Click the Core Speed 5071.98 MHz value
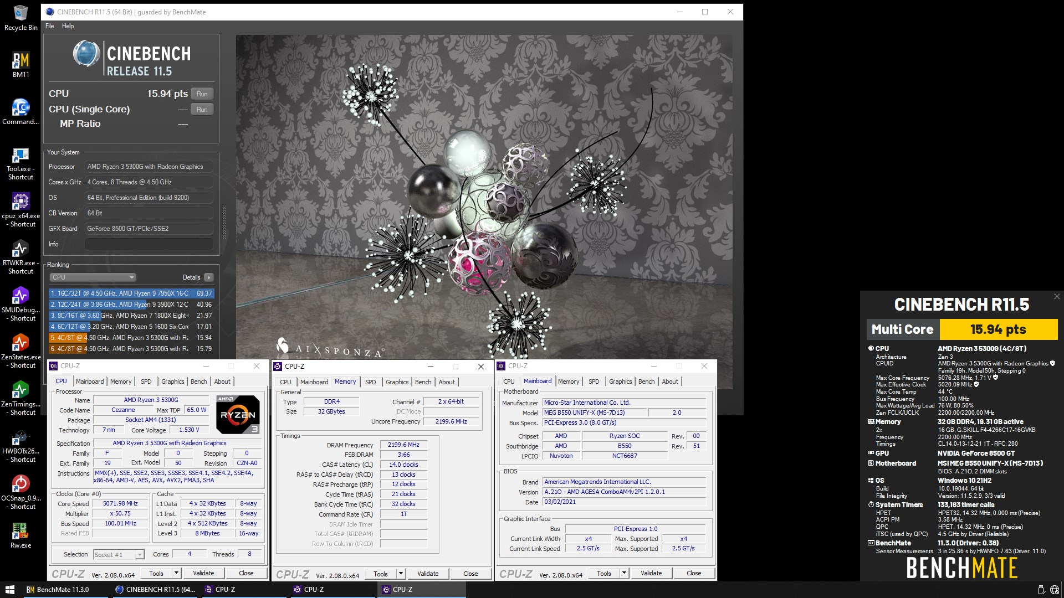The image size is (1064, 598). pyautogui.click(x=120, y=504)
